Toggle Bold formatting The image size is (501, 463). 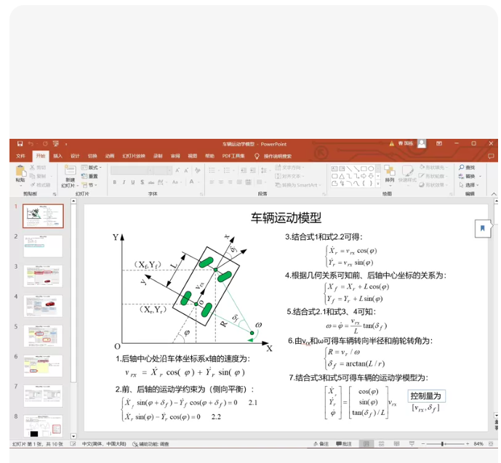[114, 182]
